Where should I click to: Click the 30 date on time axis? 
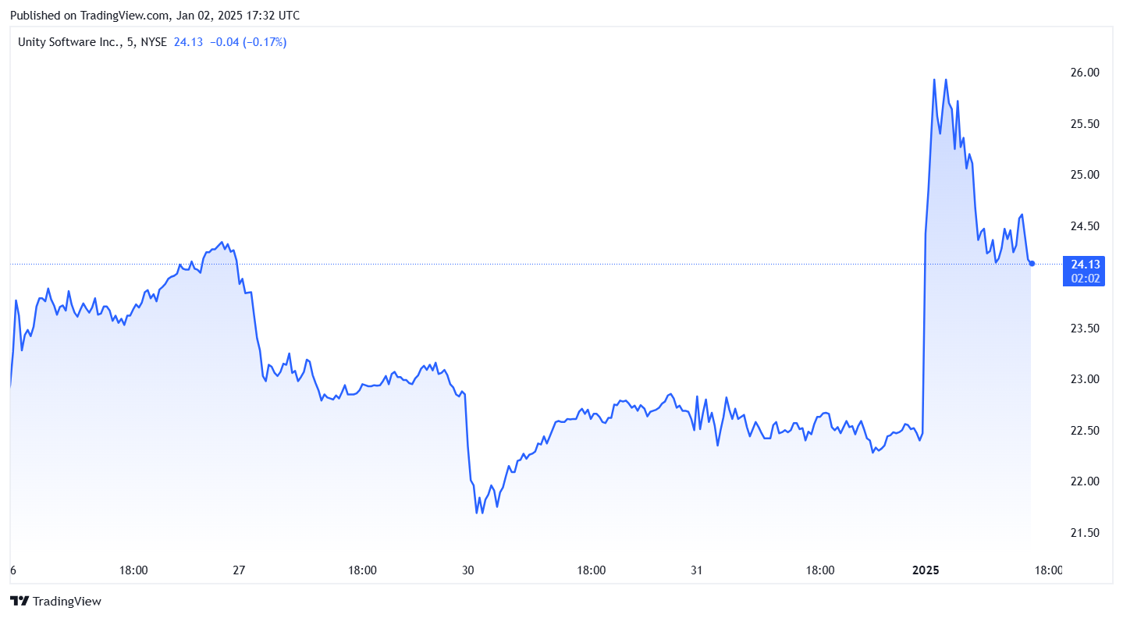pos(468,570)
